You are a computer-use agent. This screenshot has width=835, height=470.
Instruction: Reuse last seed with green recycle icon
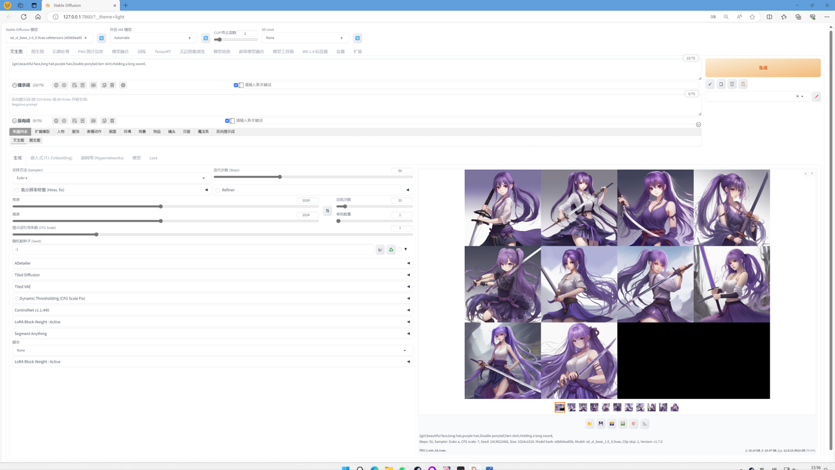391,249
